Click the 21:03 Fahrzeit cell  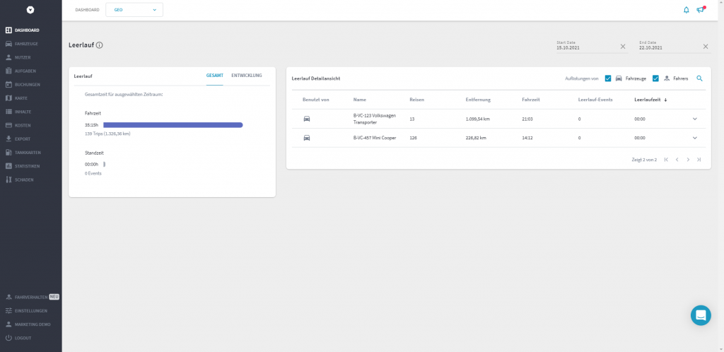click(x=527, y=119)
